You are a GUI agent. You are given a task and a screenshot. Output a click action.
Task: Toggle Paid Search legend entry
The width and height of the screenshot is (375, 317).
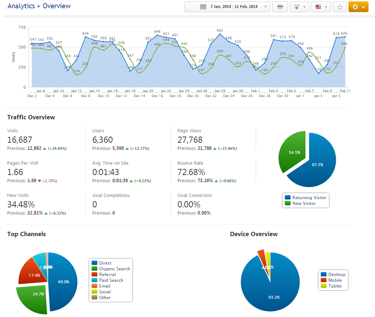coord(111,280)
